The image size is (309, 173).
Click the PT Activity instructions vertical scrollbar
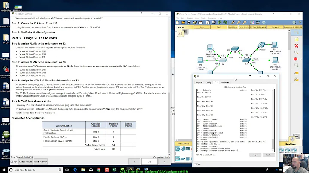coord(169,122)
